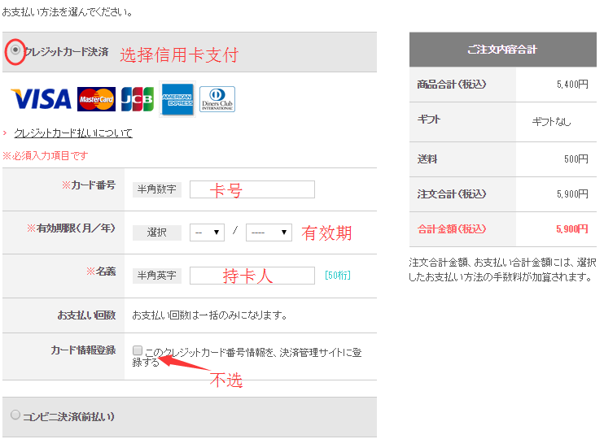Click the VISA card logo
Viewport: 604px width, 439px height.
[x=41, y=99]
